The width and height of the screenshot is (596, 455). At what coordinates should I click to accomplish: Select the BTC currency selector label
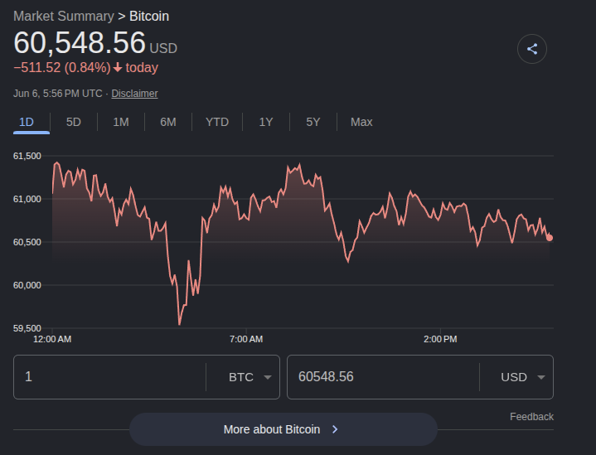241,377
